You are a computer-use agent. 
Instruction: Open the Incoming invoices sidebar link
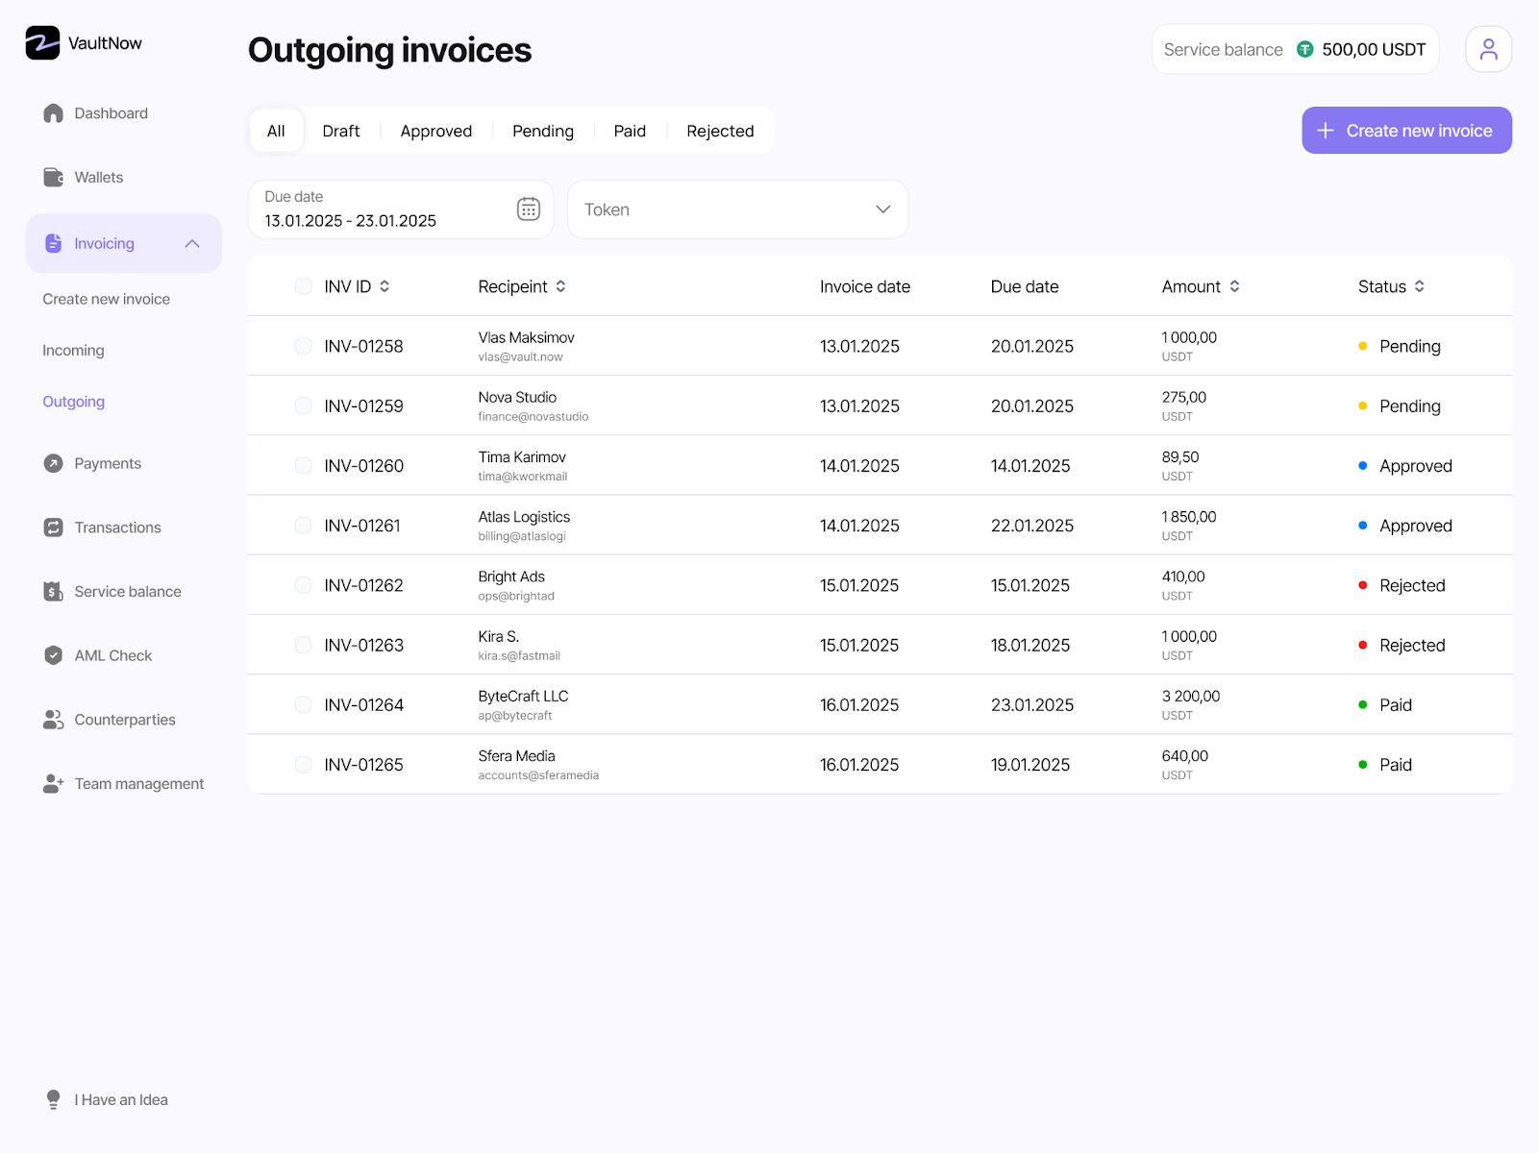click(73, 351)
